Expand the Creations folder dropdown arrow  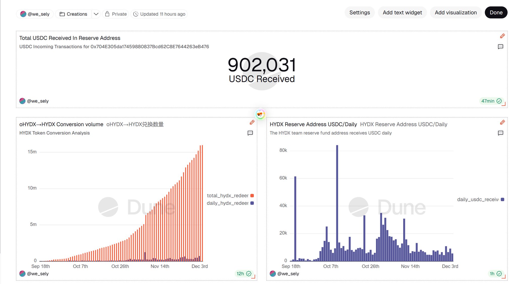click(96, 14)
